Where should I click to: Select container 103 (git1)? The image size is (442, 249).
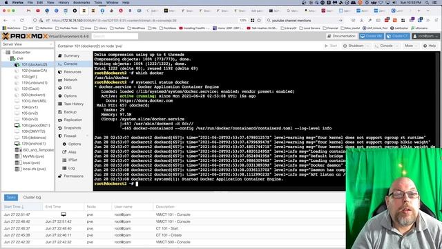click(x=29, y=77)
